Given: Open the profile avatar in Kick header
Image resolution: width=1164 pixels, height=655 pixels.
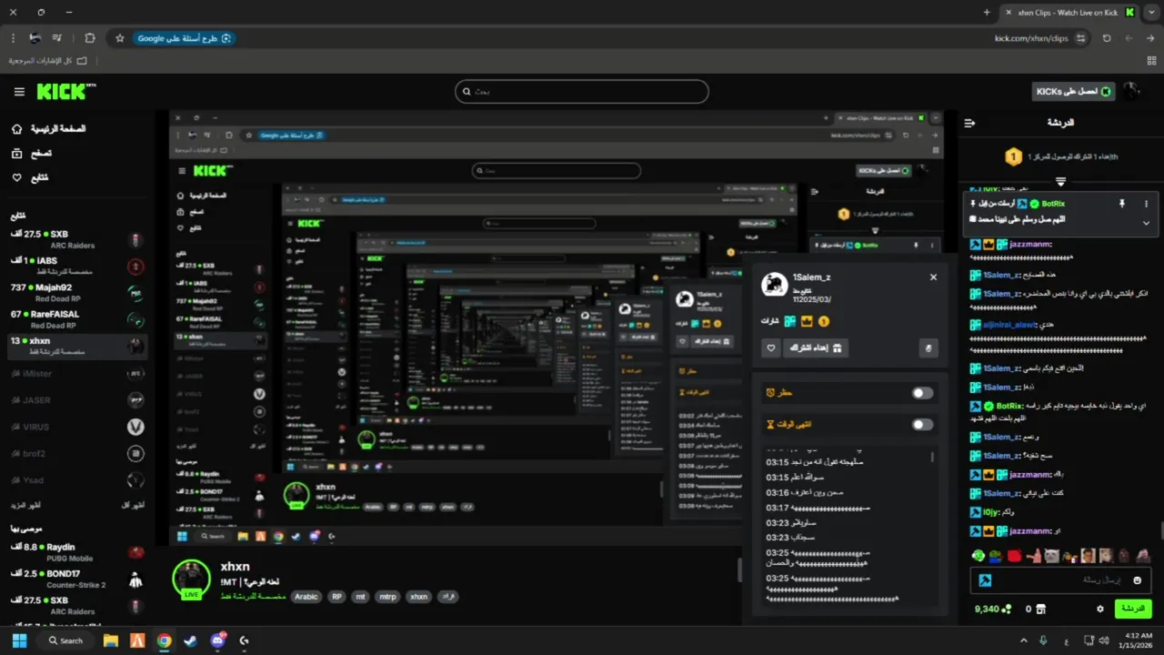Looking at the screenshot, I should [x=1131, y=92].
